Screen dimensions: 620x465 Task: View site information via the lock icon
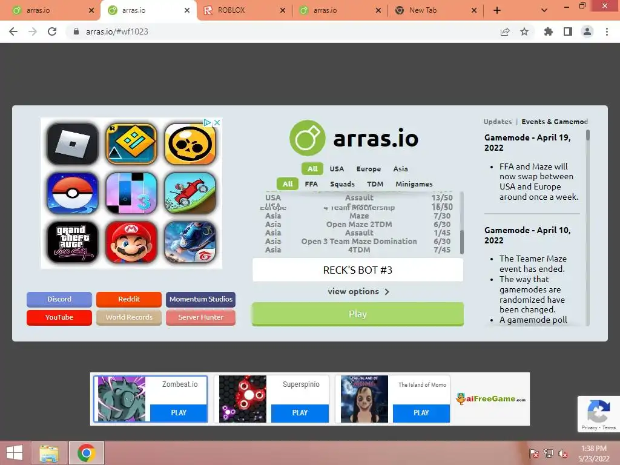(76, 31)
